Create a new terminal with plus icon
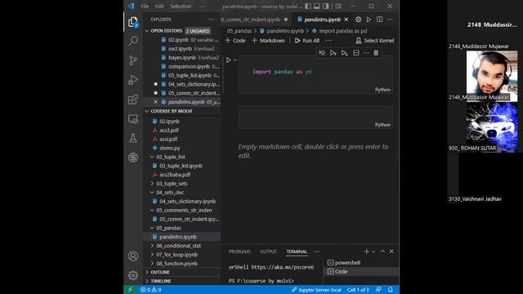This screenshot has width=523, height=294. (366, 252)
